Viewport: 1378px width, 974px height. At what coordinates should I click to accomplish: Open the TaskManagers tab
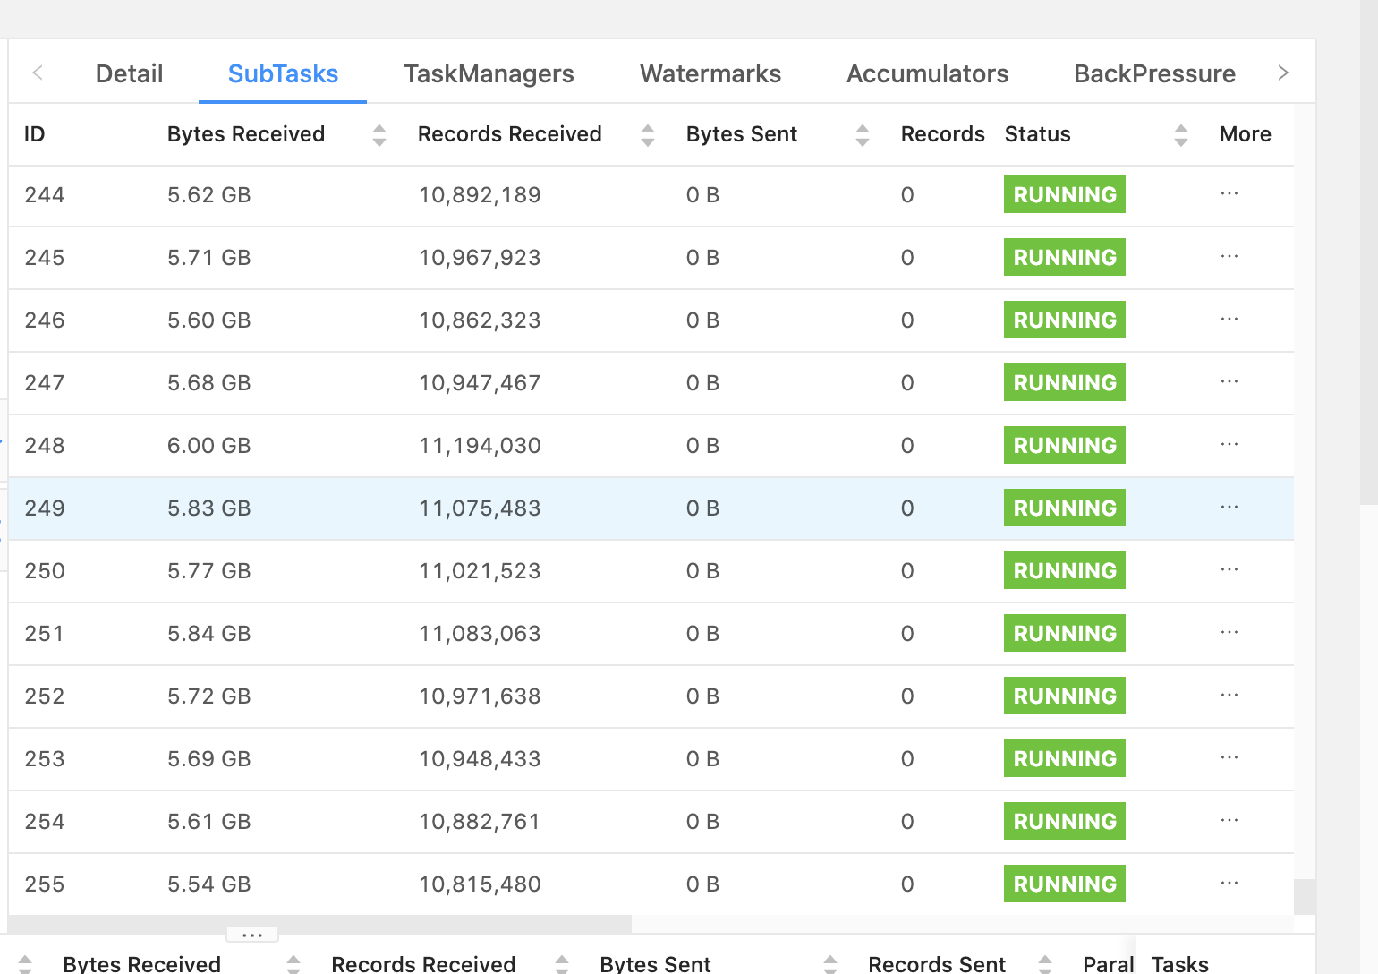(x=489, y=73)
